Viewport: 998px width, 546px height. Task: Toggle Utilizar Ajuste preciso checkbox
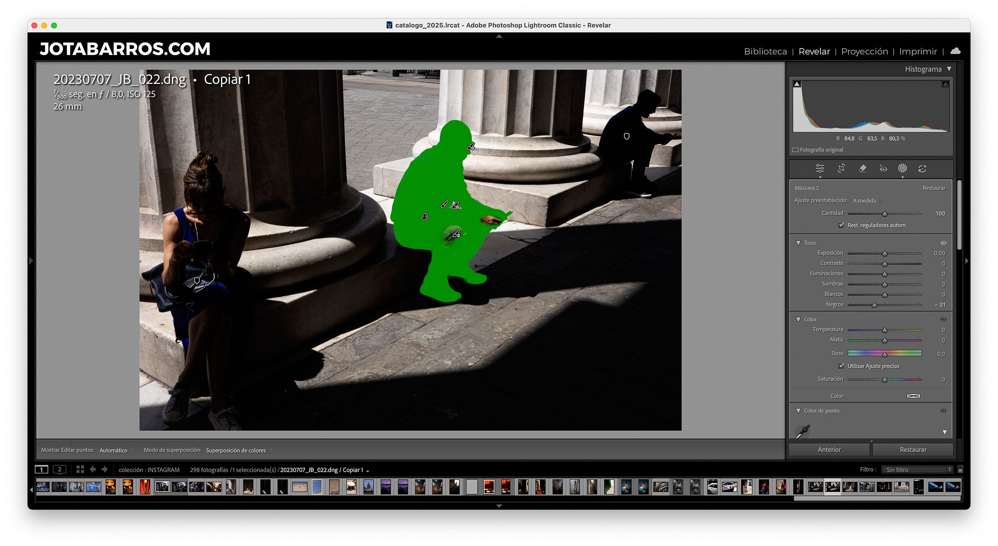pyautogui.click(x=841, y=366)
